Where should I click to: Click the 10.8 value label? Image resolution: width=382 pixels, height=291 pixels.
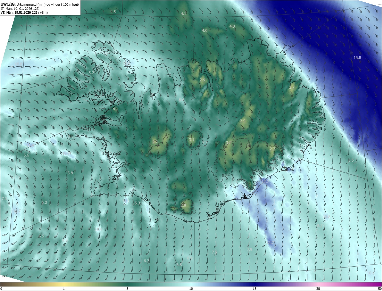pos(327,217)
